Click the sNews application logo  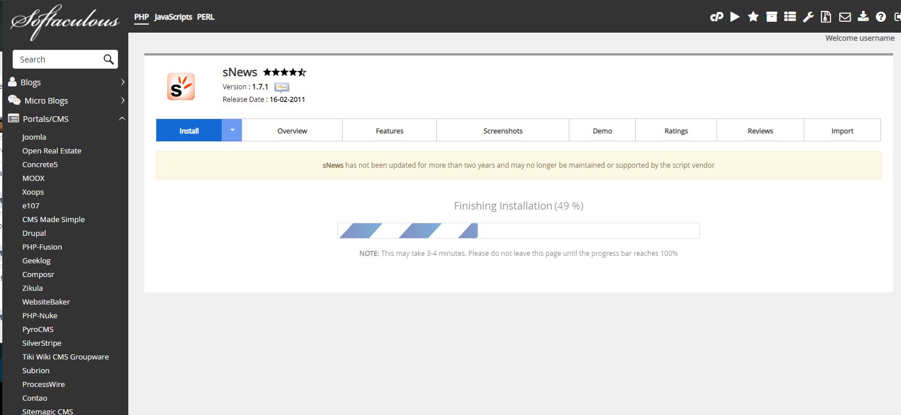(x=181, y=86)
